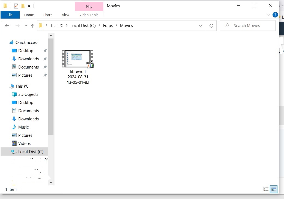284x199 pixels.
Task: Click the librewolf 2024-08-31 file name
Action: click(78, 77)
